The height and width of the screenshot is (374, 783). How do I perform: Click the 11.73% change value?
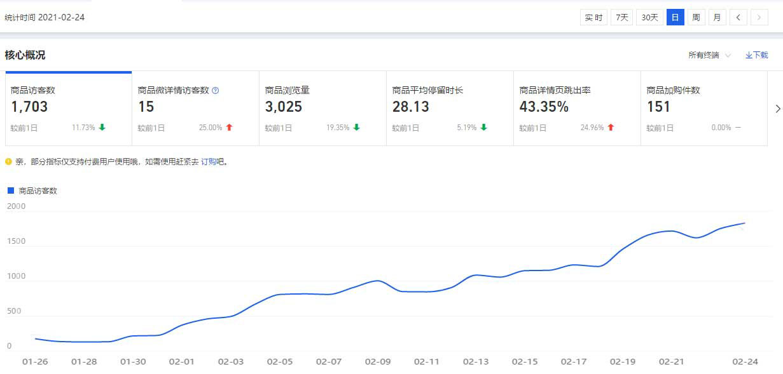pos(83,128)
